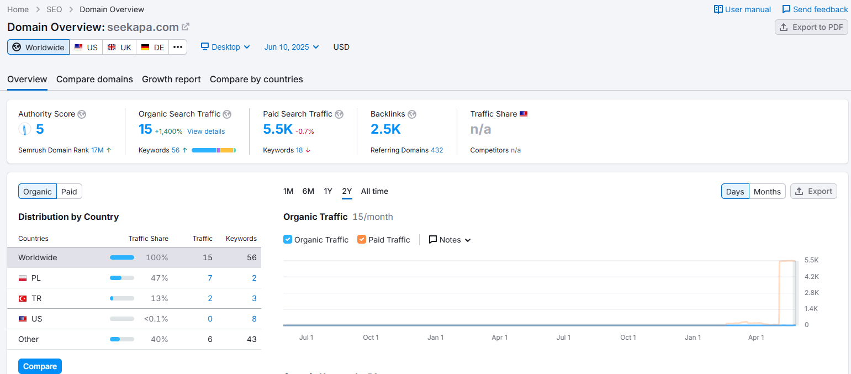The image size is (851, 374).
Task: Open TR keywords value 3
Action: [x=254, y=298]
